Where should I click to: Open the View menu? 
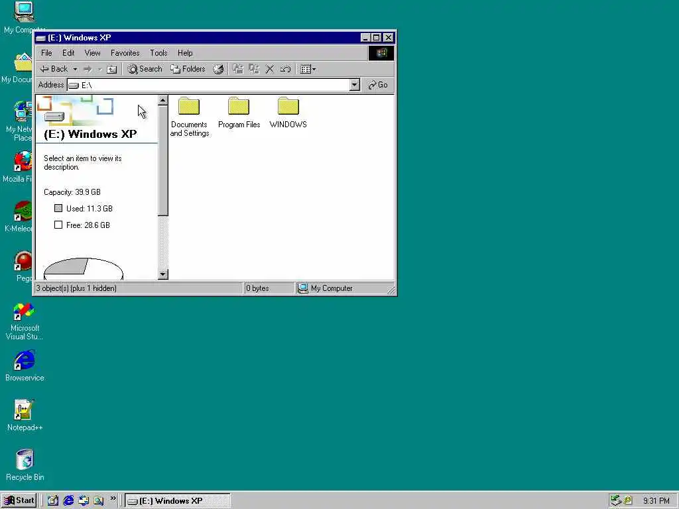(x=92, y=53)
